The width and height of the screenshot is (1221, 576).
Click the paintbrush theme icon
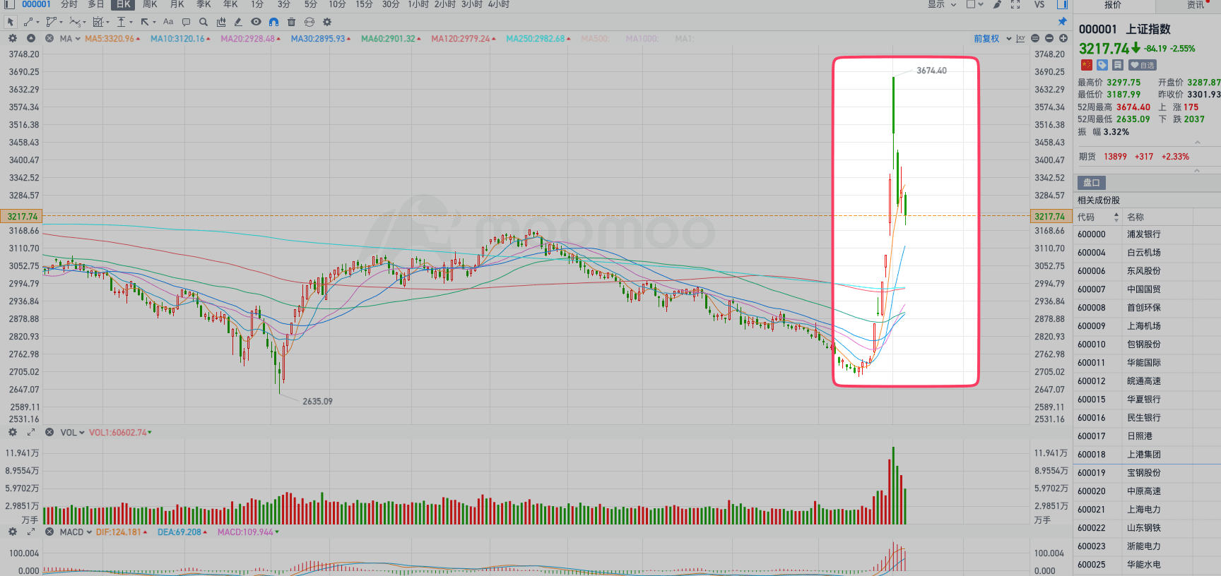click(997, 4)
